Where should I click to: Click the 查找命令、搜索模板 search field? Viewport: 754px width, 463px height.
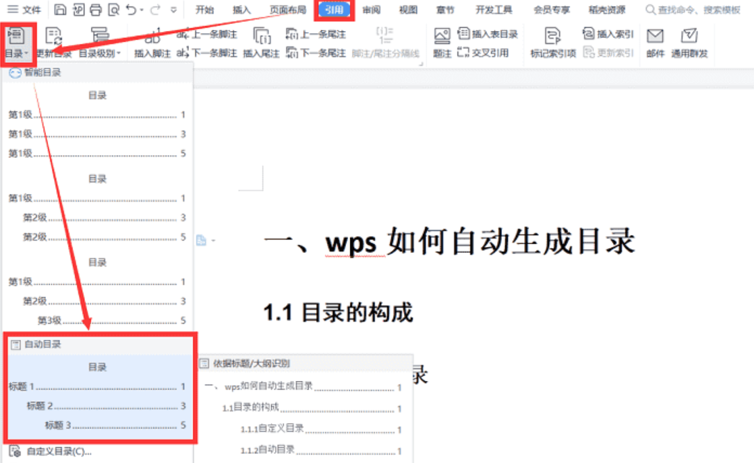[x=693, y=10]
